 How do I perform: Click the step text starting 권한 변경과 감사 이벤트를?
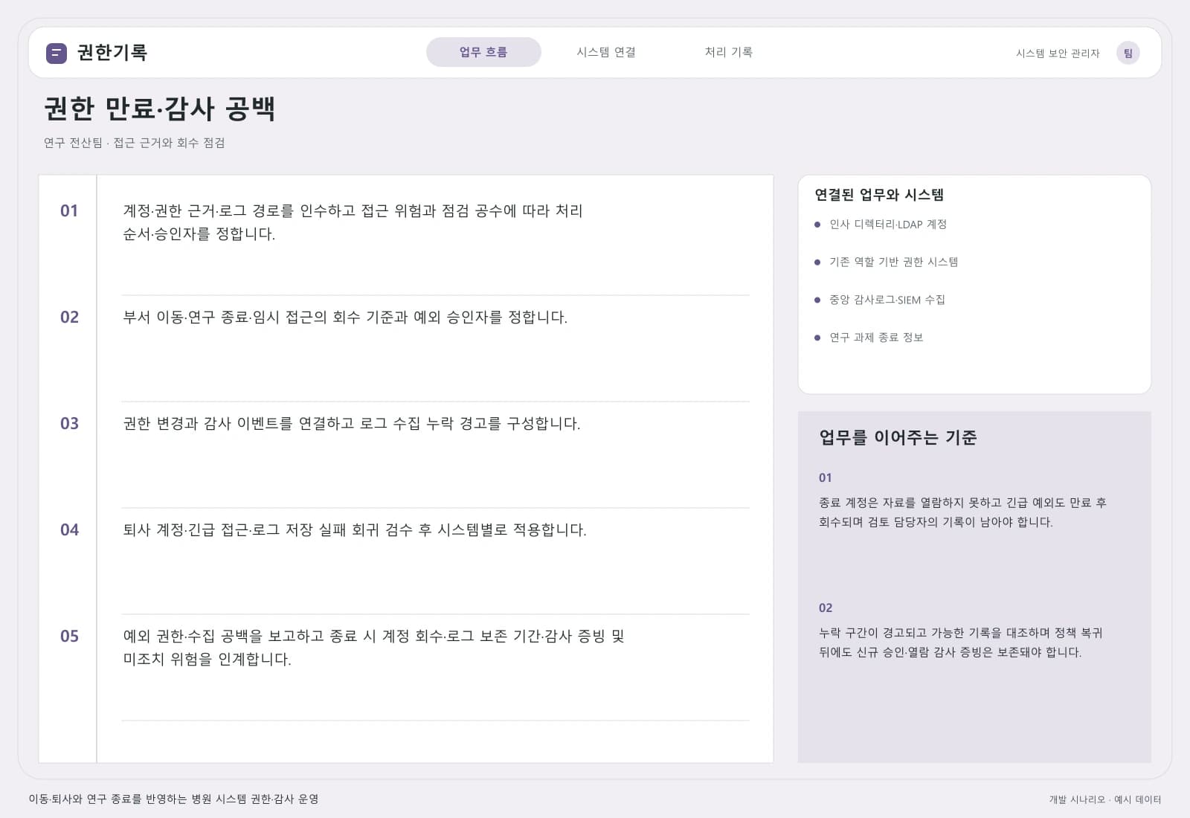352,424
